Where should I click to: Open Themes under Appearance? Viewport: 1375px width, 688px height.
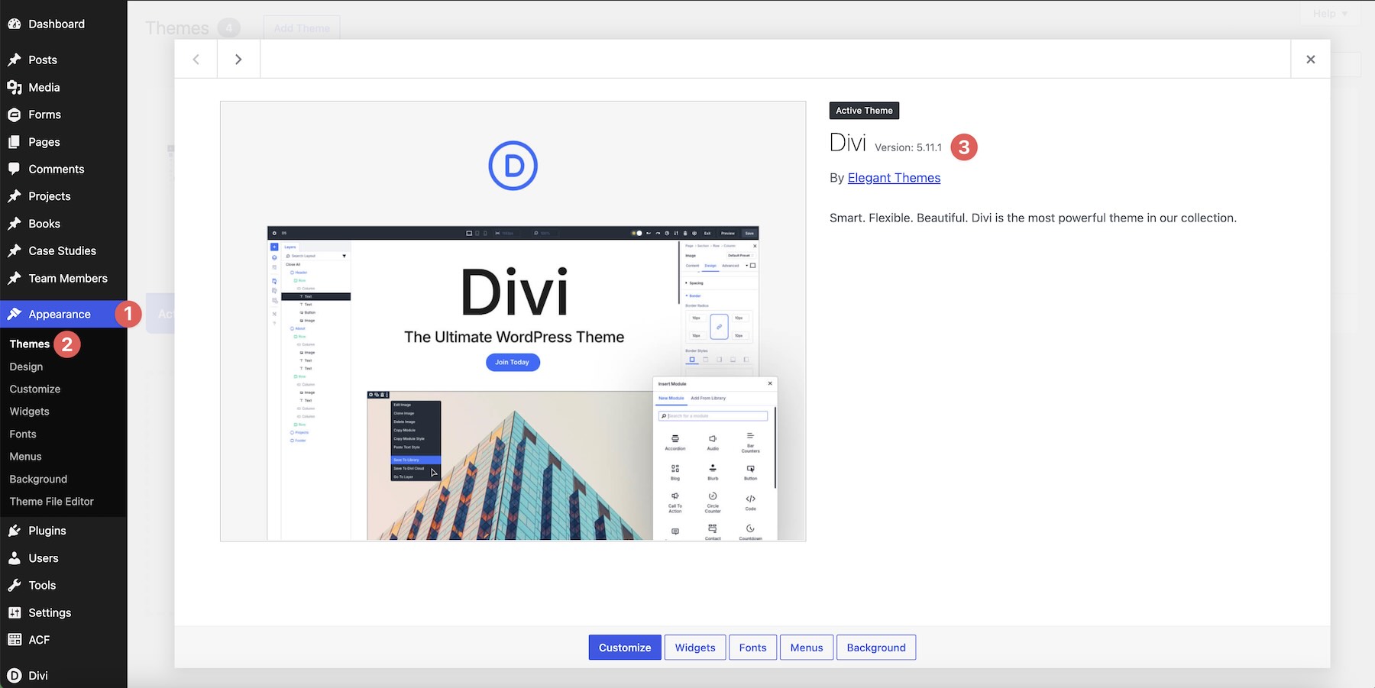[30, 344]
